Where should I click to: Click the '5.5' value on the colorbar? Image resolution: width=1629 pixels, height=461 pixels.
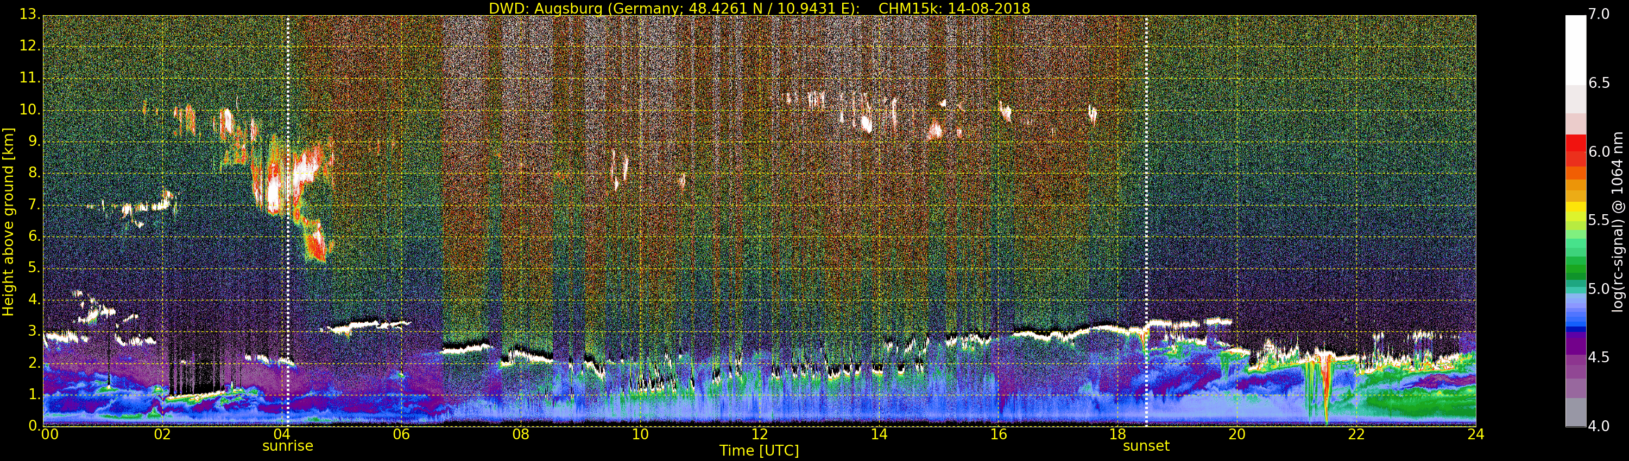coord(1600,220)
